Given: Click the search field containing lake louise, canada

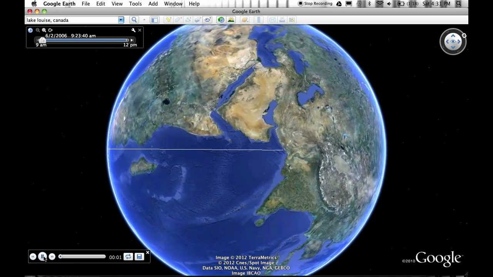Looking at the screenshot, I should point(72,20).
